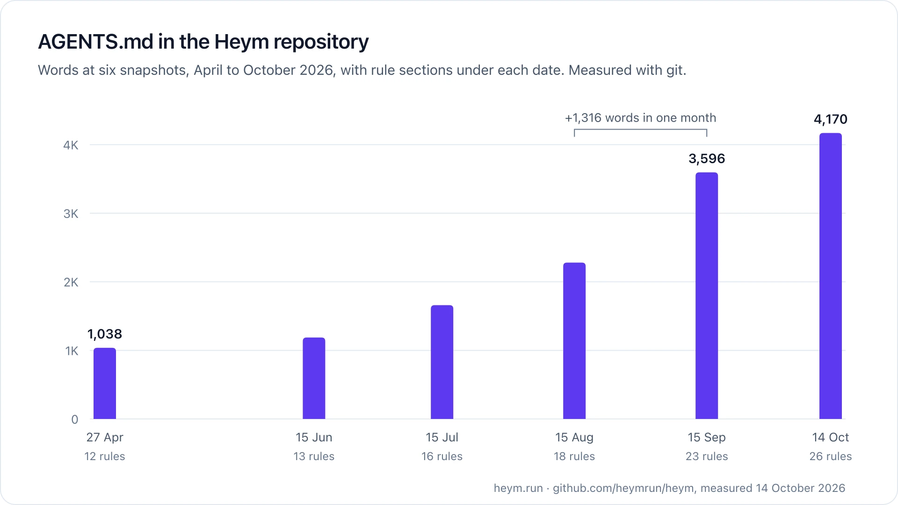Image resolution: width=898 pixels, height=505 pixels.
Task: Click the '4,170' value label
Action: click(831, 119)
